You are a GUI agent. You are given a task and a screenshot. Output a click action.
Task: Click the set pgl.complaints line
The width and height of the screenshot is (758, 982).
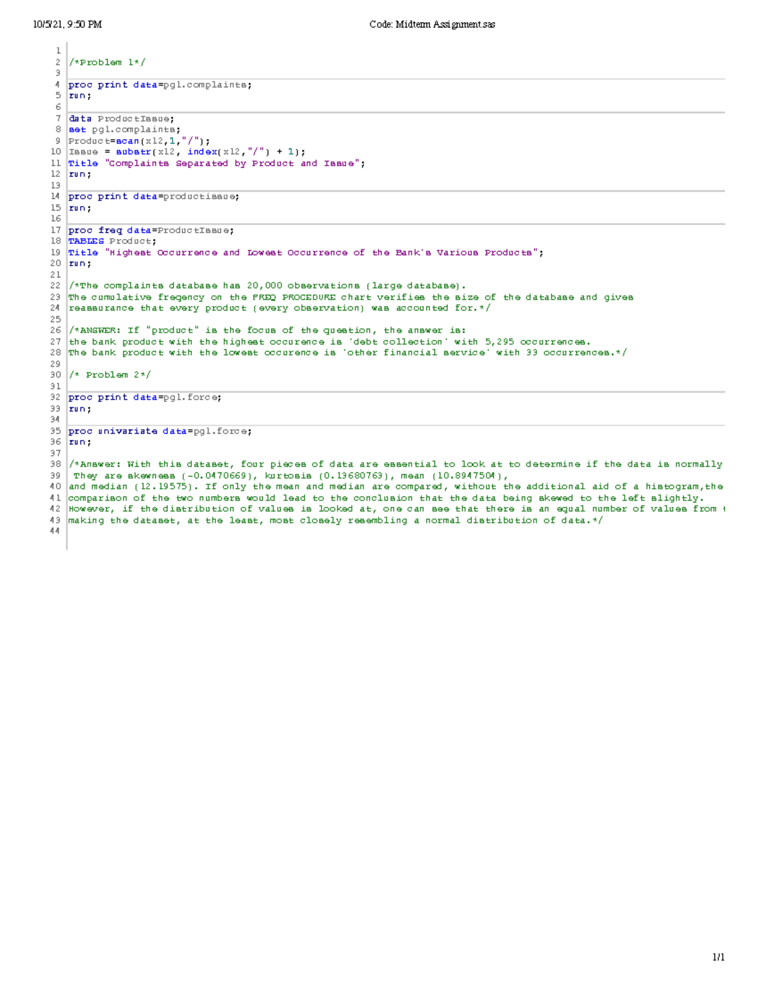(x=124, y=129)
